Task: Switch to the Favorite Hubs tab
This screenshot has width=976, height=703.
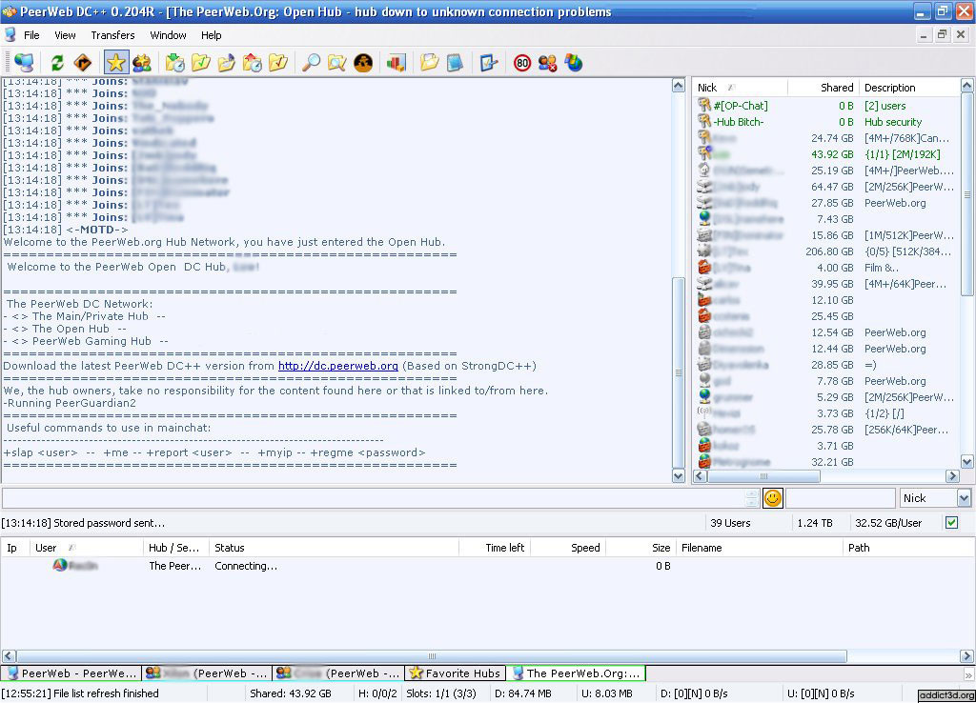Action: 456,673
